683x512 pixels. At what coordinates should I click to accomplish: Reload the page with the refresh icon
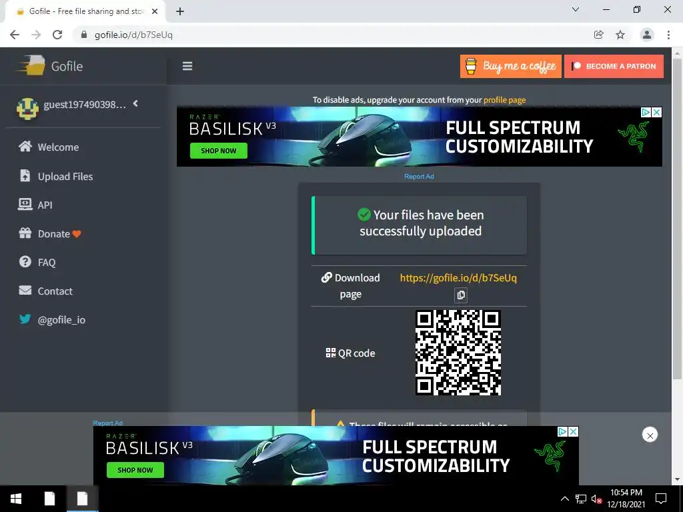tap(57, 35)
